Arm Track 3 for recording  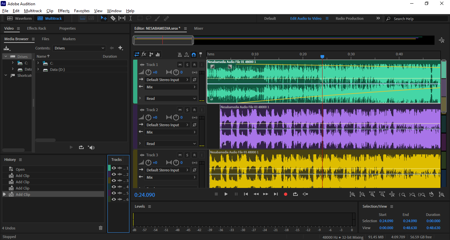[194, 155]
